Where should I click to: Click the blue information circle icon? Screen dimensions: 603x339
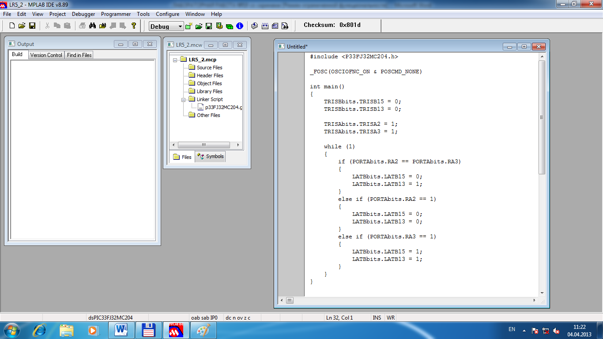tap(240, 26)
